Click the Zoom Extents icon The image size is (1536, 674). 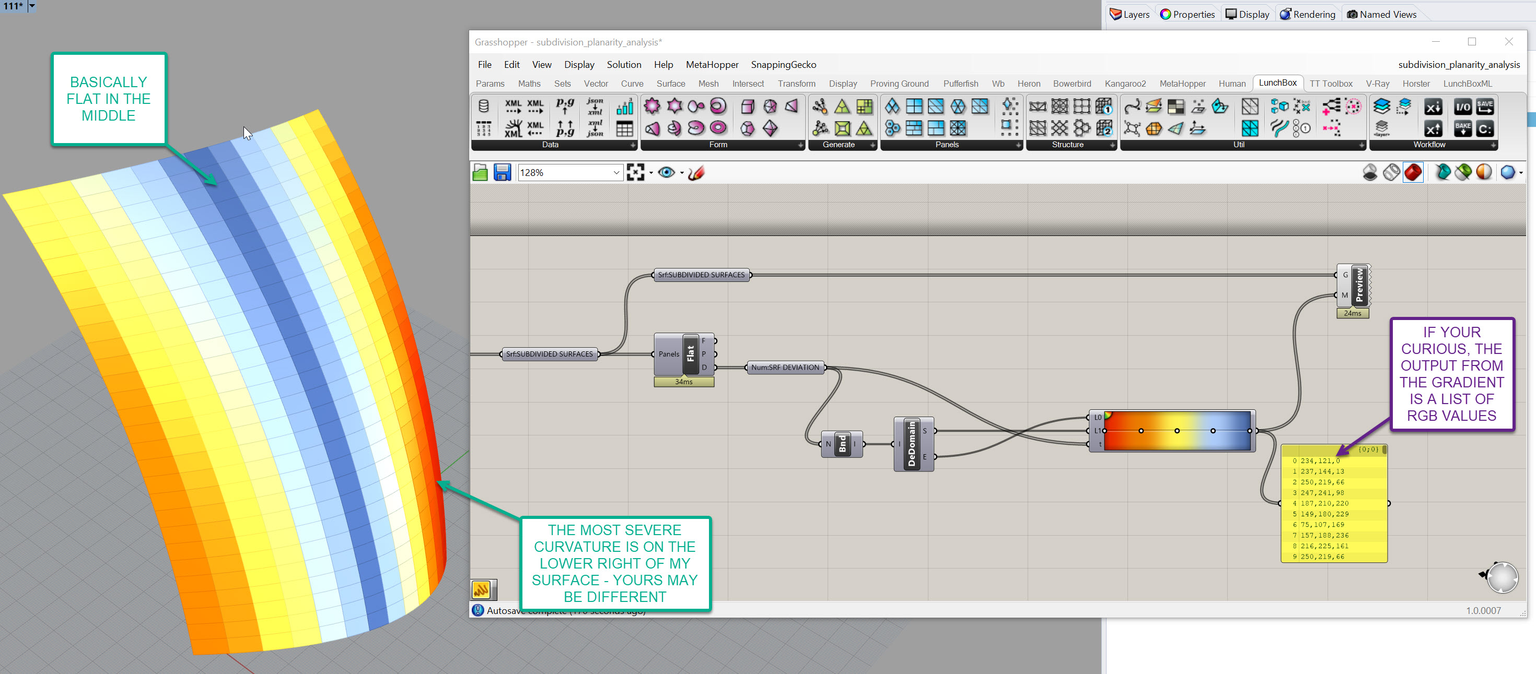[635, 173]
